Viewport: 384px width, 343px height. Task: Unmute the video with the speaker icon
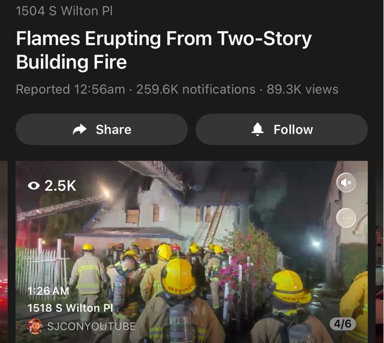click(346, 182)
